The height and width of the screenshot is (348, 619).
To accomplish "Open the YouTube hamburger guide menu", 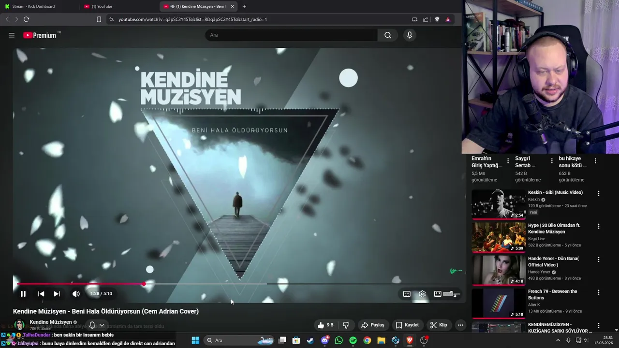I will (12, 35).
